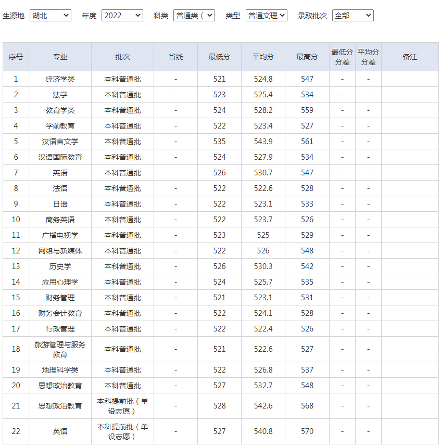Select the 学前教育 major cell
This screenshot has width=441, height=447.
60,126
